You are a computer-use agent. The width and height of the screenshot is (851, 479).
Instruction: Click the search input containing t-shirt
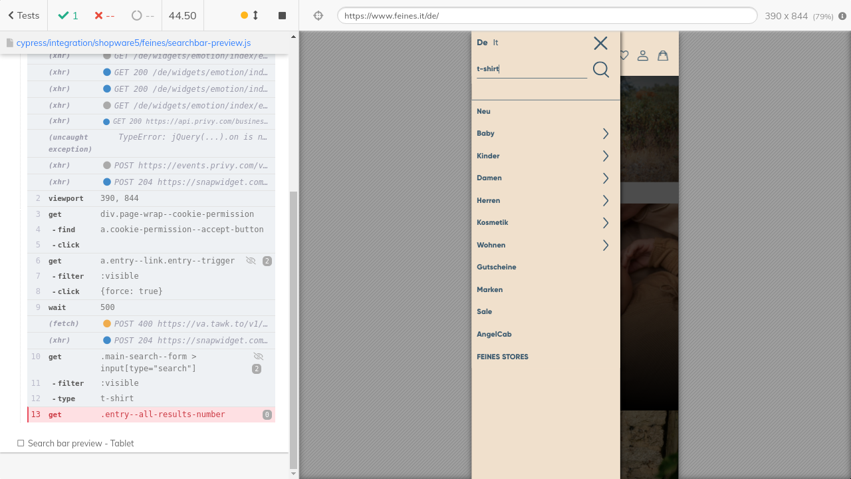531,69
